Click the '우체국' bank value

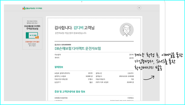pyautogui.click(x=90, y=79)
